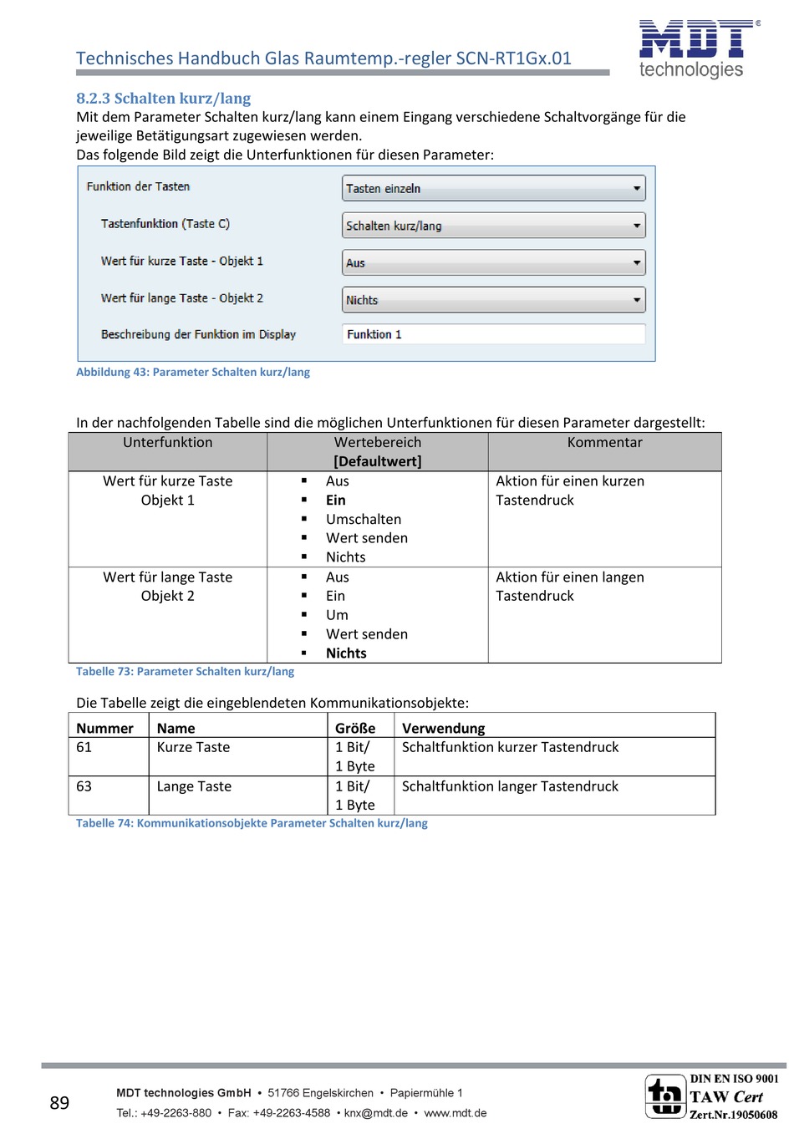The width and height of the screenshot is (794, 1144).
Task: Open the 'Aus' value dropdown
Action: 494,262
